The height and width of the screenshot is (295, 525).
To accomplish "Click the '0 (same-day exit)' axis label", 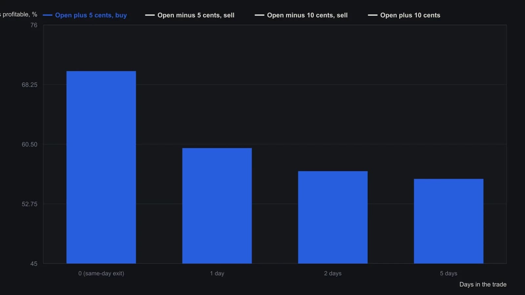I will coord(101,273).
